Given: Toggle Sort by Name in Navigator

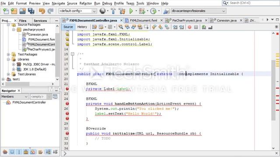Looking at the screenshot, I should click(48, 152).
